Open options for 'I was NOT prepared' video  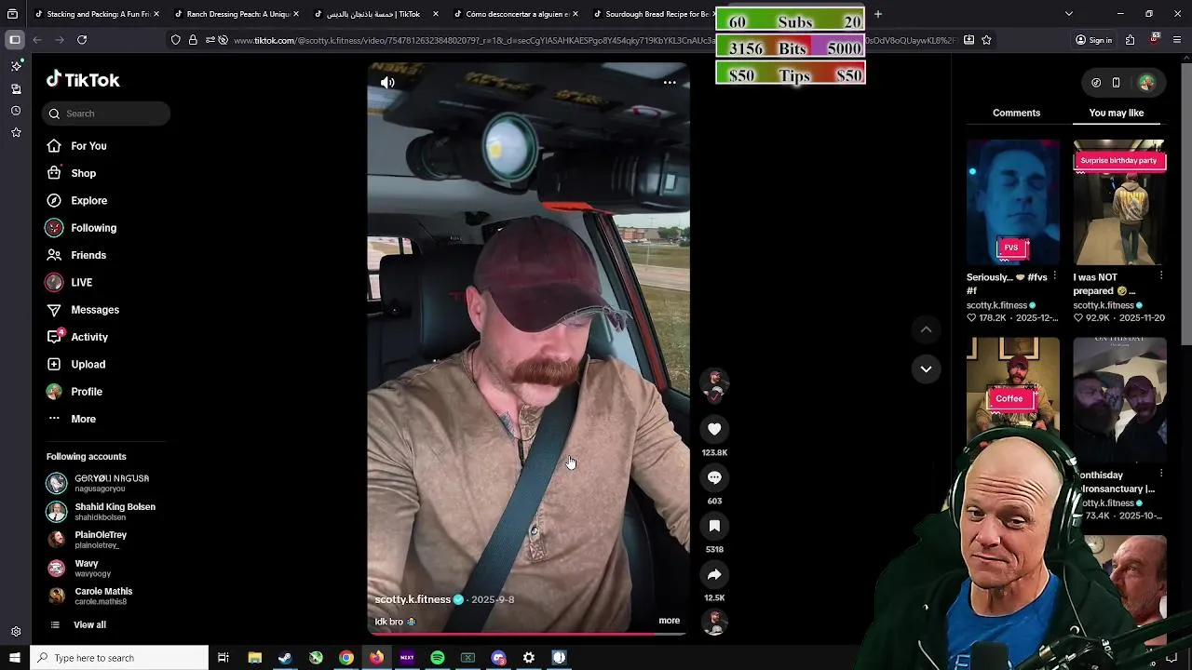(x=1160, y=276)
